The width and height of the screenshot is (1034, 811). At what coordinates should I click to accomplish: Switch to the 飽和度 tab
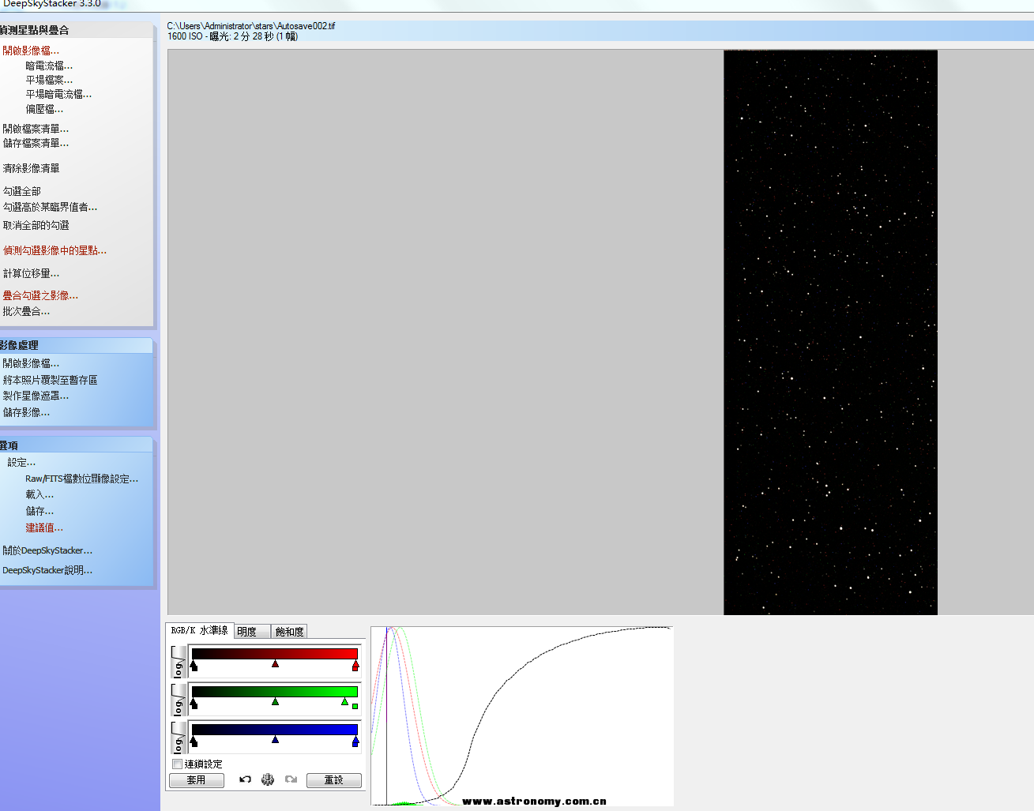pyautogui.click(x=289, y=632)
